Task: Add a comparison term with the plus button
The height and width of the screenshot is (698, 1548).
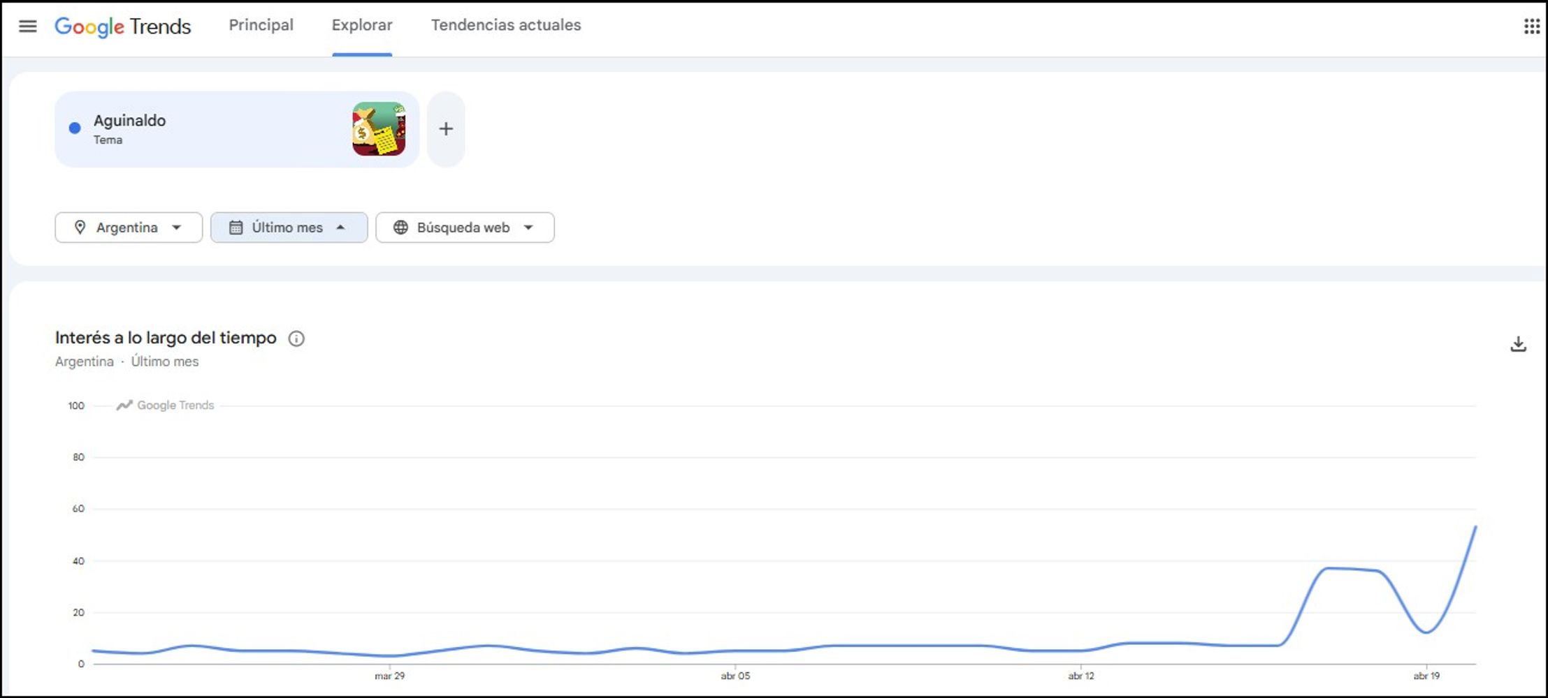Action: coord(446,129)
